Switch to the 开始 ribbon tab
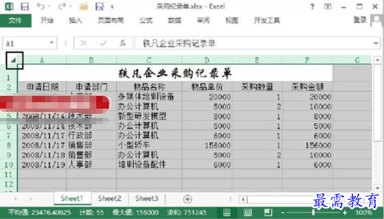 (47, 20)
